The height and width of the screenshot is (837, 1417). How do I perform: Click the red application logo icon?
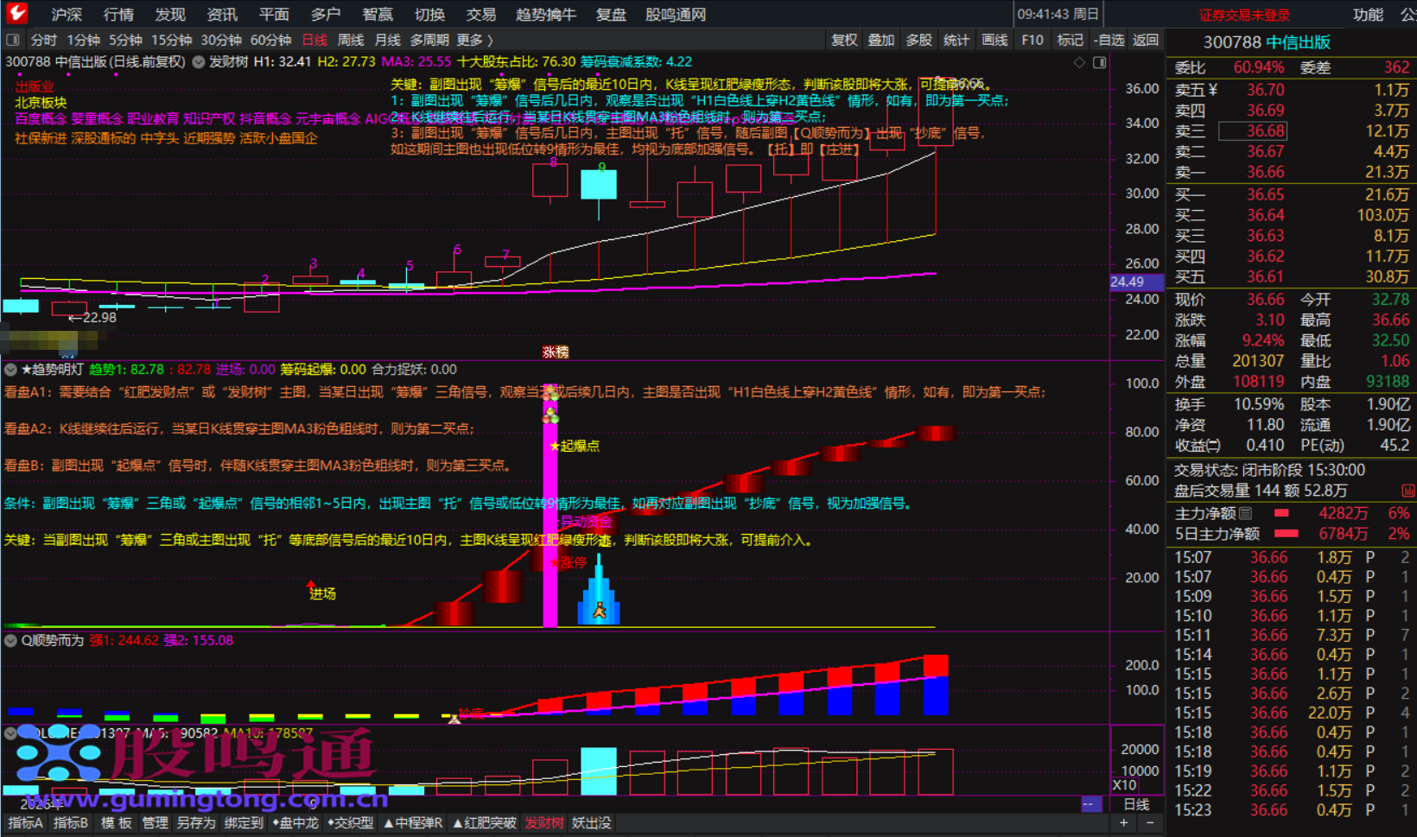pos(16,13)
